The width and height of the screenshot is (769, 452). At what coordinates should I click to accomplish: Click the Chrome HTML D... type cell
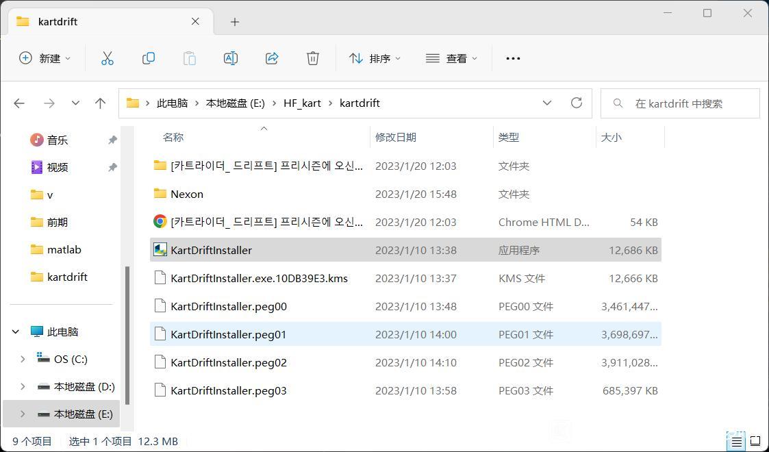pos(544,222)
